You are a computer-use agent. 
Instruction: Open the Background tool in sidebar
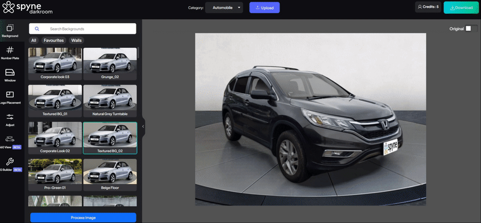10,31
